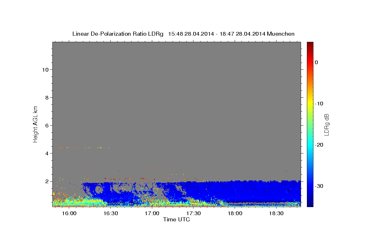Click the "Time UTC" x-axis label
Image resolution: width=372 pixels, height=248 pixels.
pyautogui.click(x=176, y=219)
